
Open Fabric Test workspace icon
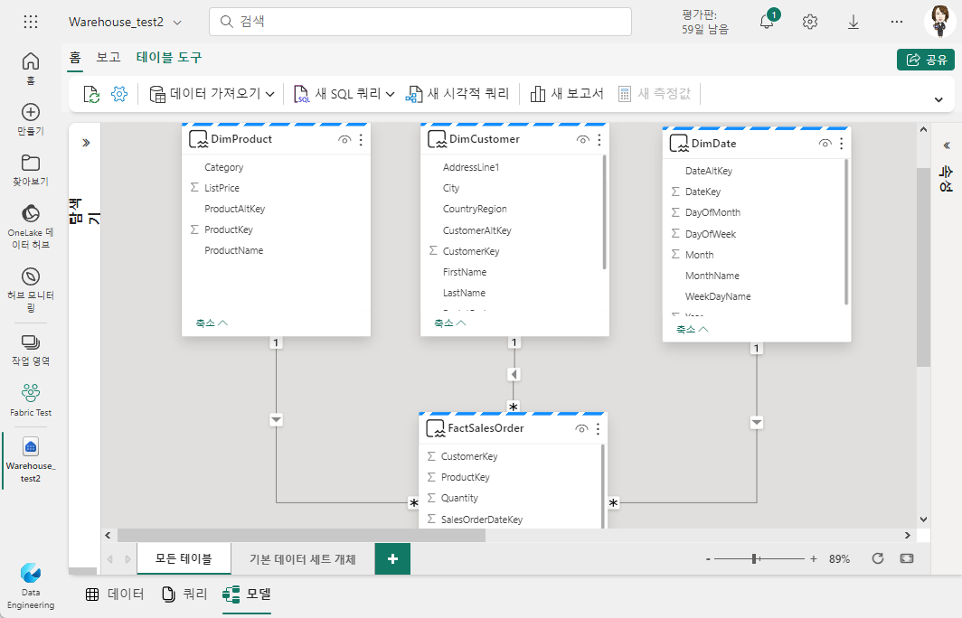[x=31, y=399]
